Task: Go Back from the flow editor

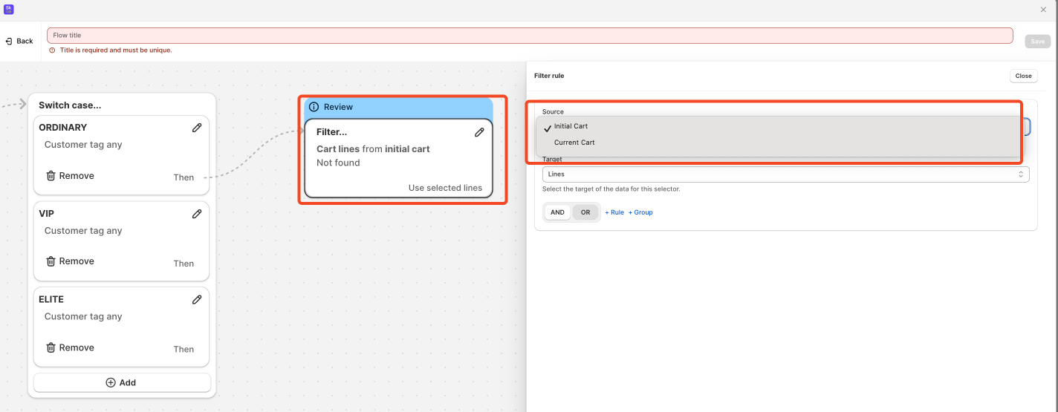Action: [19, 41]
